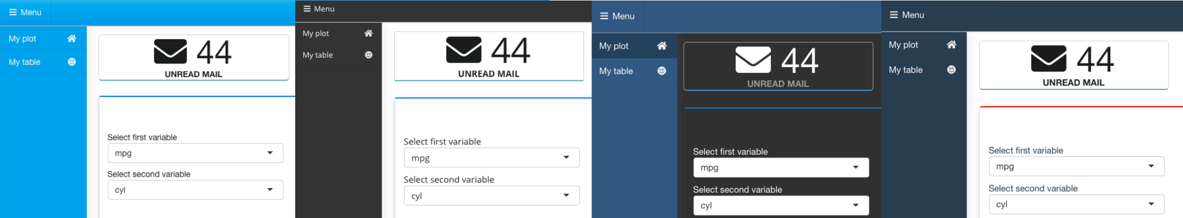This screenshot has height=218, width=1183.
Task: Click smiley icon in steel blue sidebar
Action: coord(662,71)
